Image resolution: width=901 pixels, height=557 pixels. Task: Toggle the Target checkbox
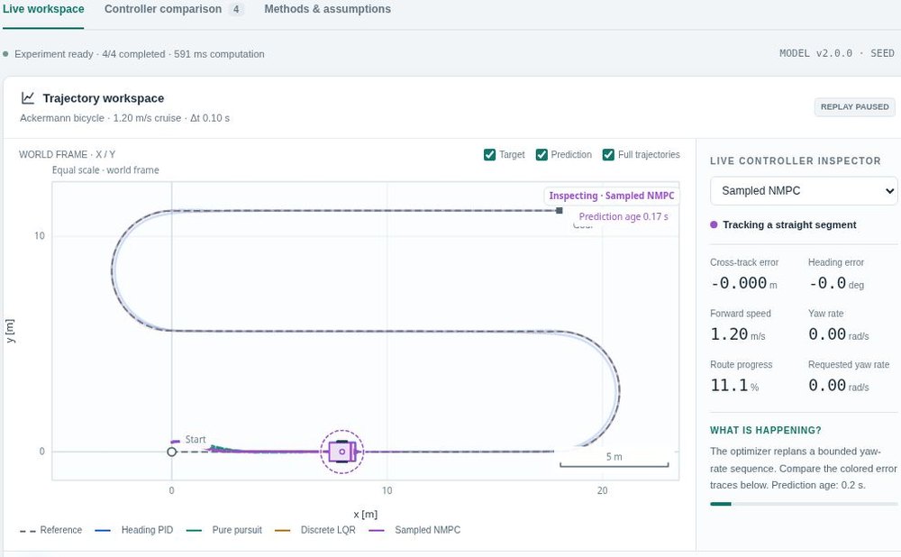(x=489, y=155)
